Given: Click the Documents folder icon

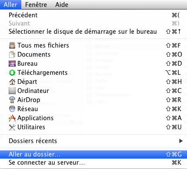Looking at the screenshot, I should pyautogui.click(x=12, y=54).
